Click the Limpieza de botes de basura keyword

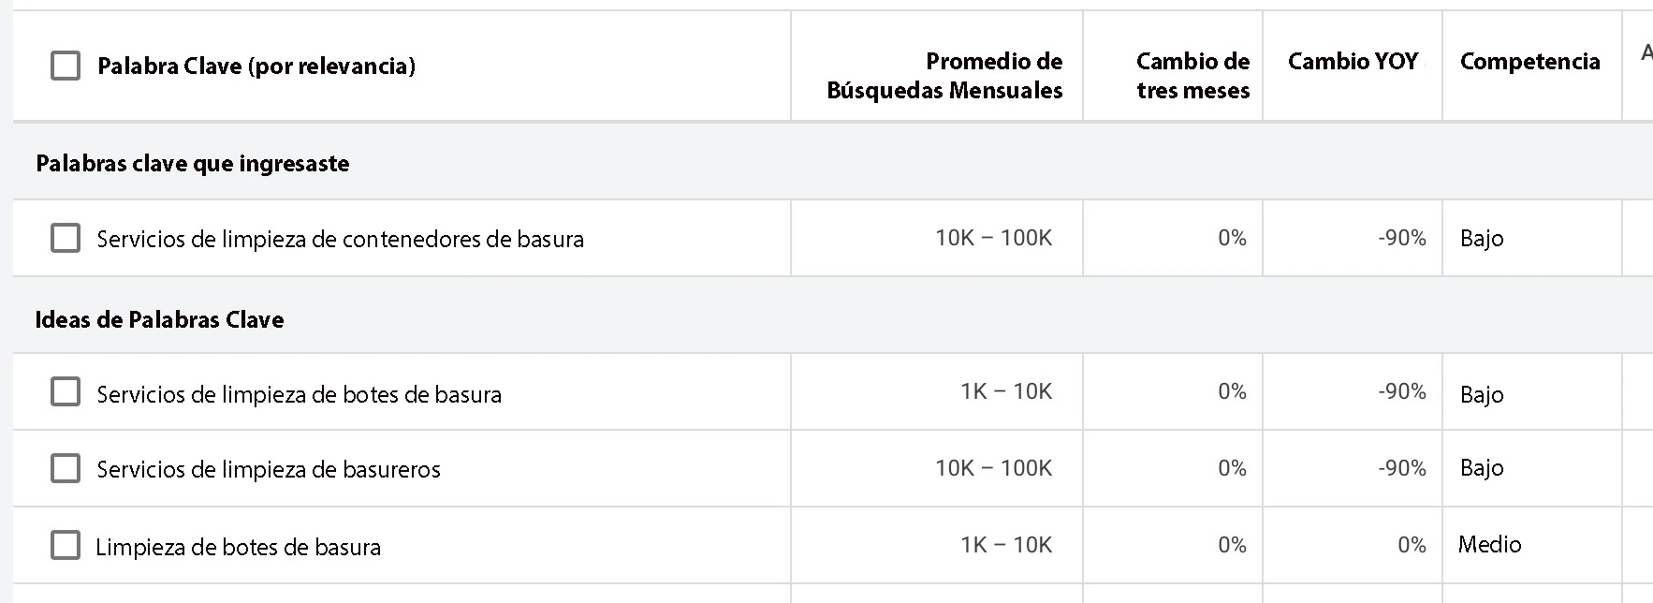238,547
